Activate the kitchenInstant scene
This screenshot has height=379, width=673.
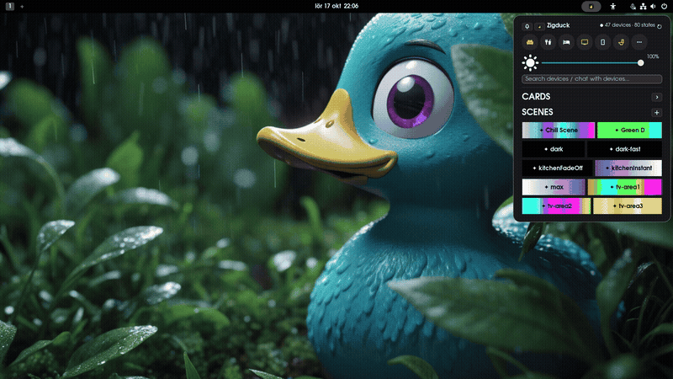(x=628, y=168)
